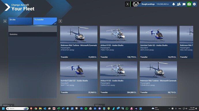Open Discord from taskbar
This screenshot has height=111, width=199.
99,108
